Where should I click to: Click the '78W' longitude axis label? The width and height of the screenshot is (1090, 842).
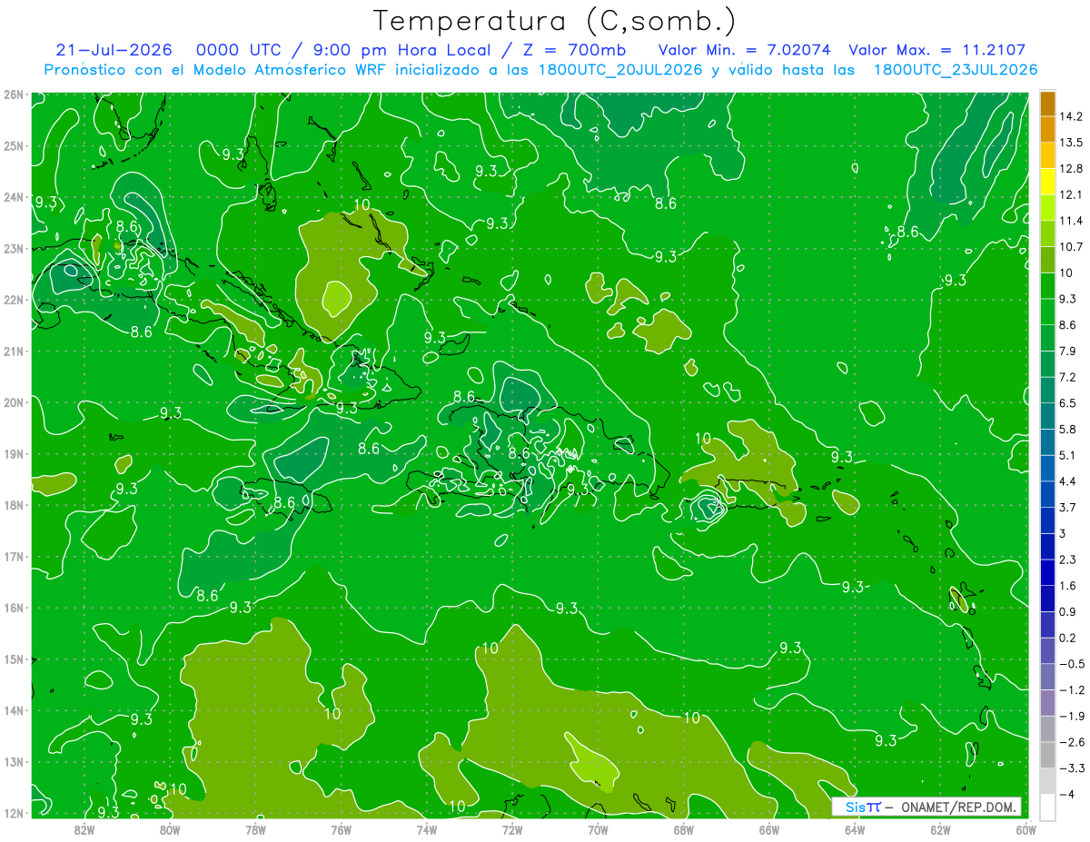pyautogui.click(x=255, y=829)
